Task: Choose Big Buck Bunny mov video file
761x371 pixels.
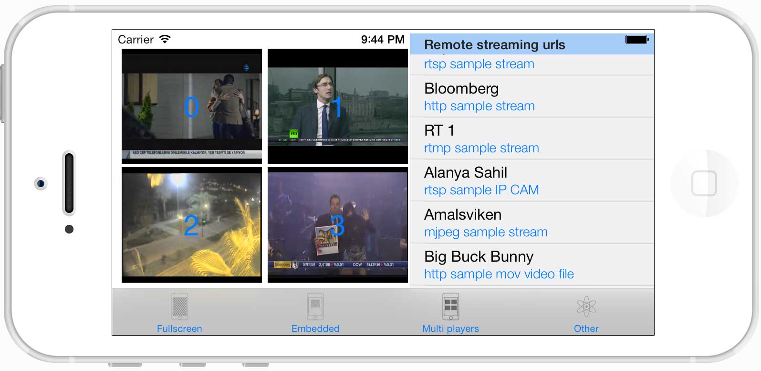Action: [532, 265]
